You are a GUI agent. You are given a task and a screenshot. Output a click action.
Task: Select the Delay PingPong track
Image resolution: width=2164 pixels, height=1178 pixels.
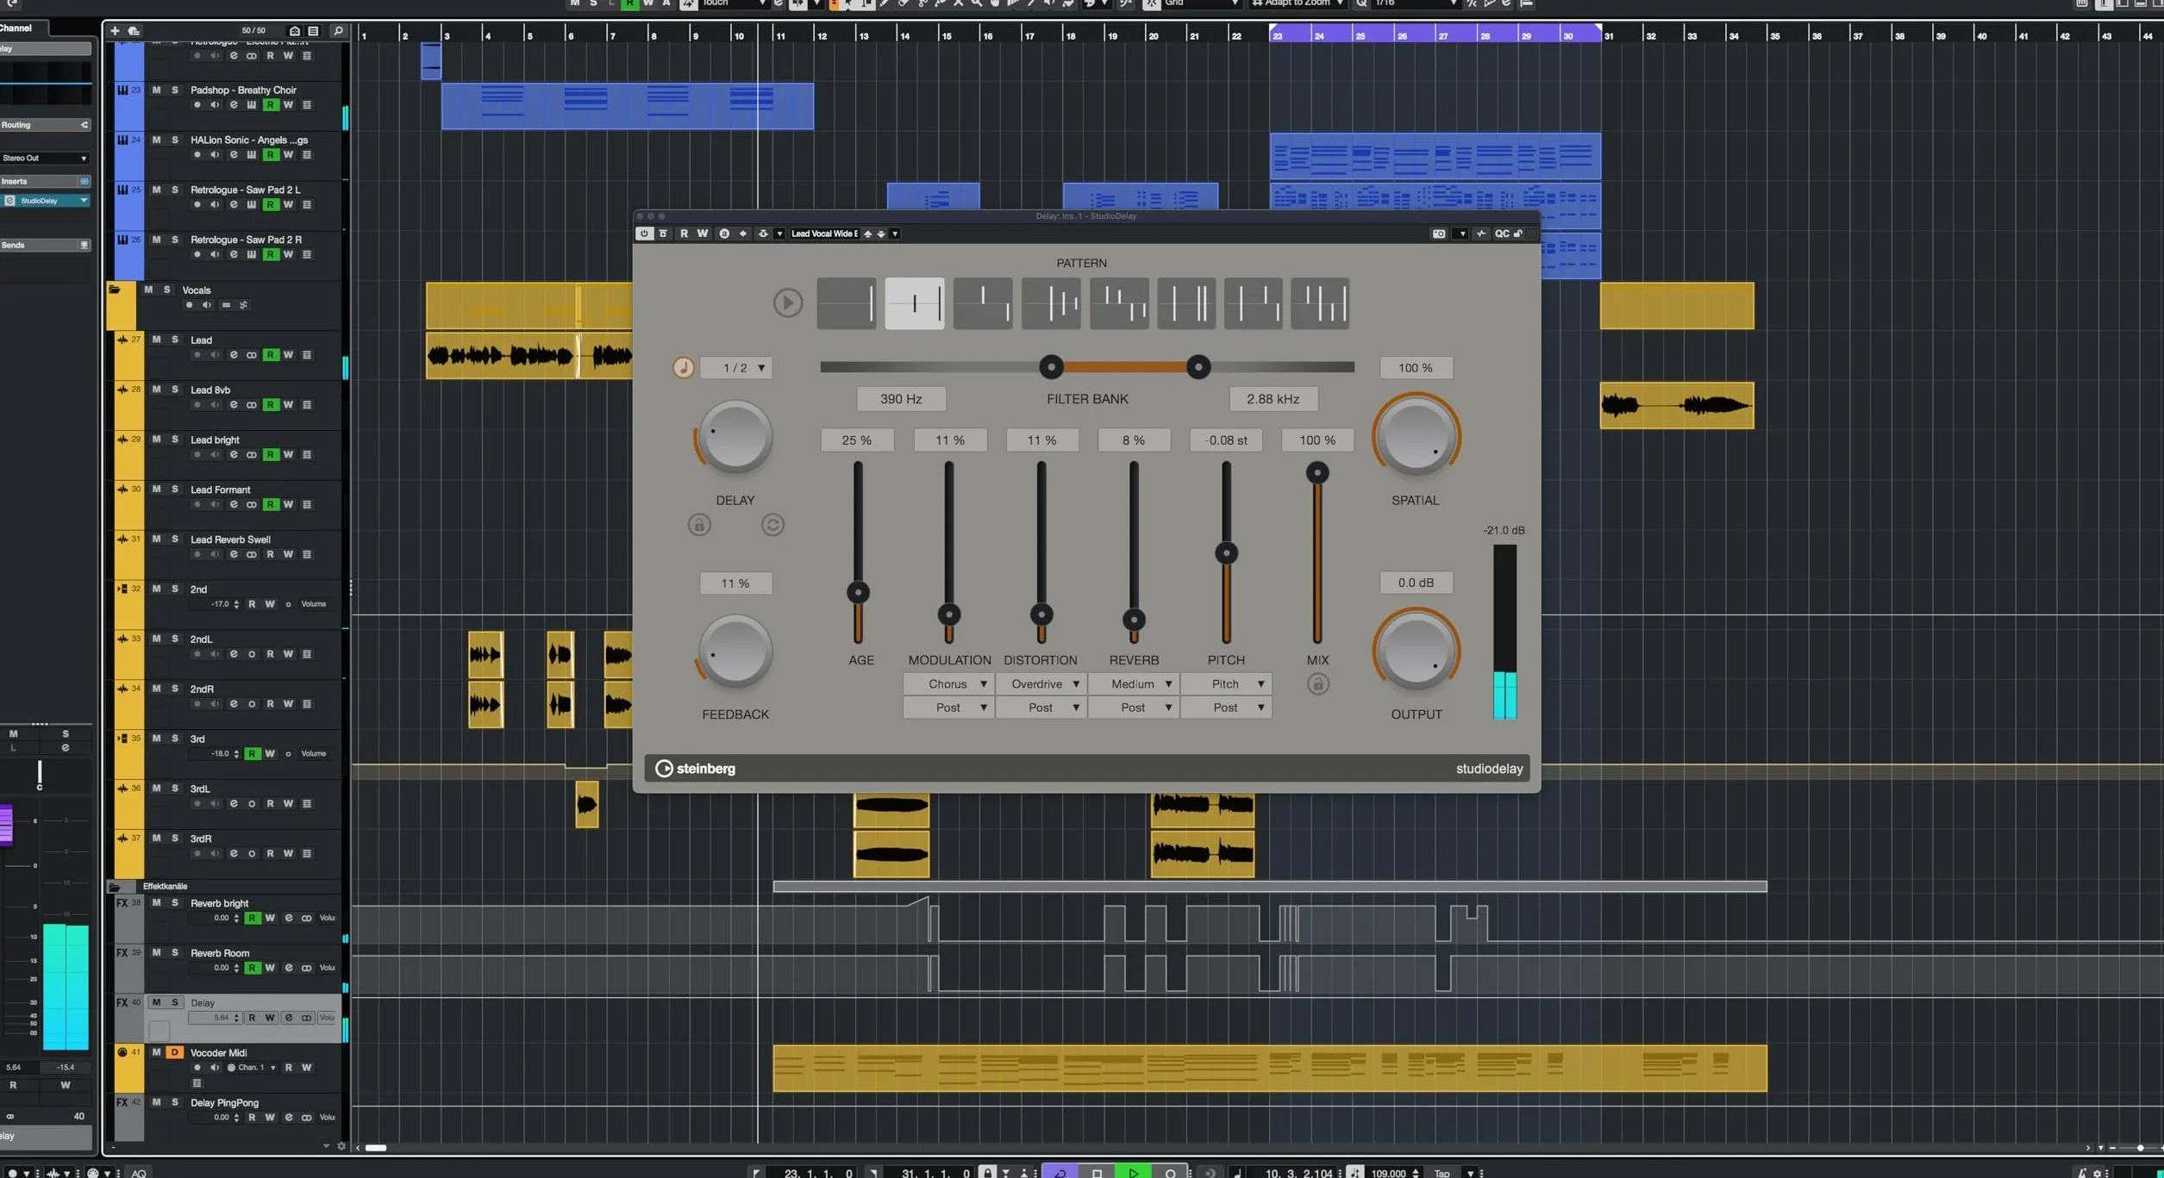[x=224, y=1103]
